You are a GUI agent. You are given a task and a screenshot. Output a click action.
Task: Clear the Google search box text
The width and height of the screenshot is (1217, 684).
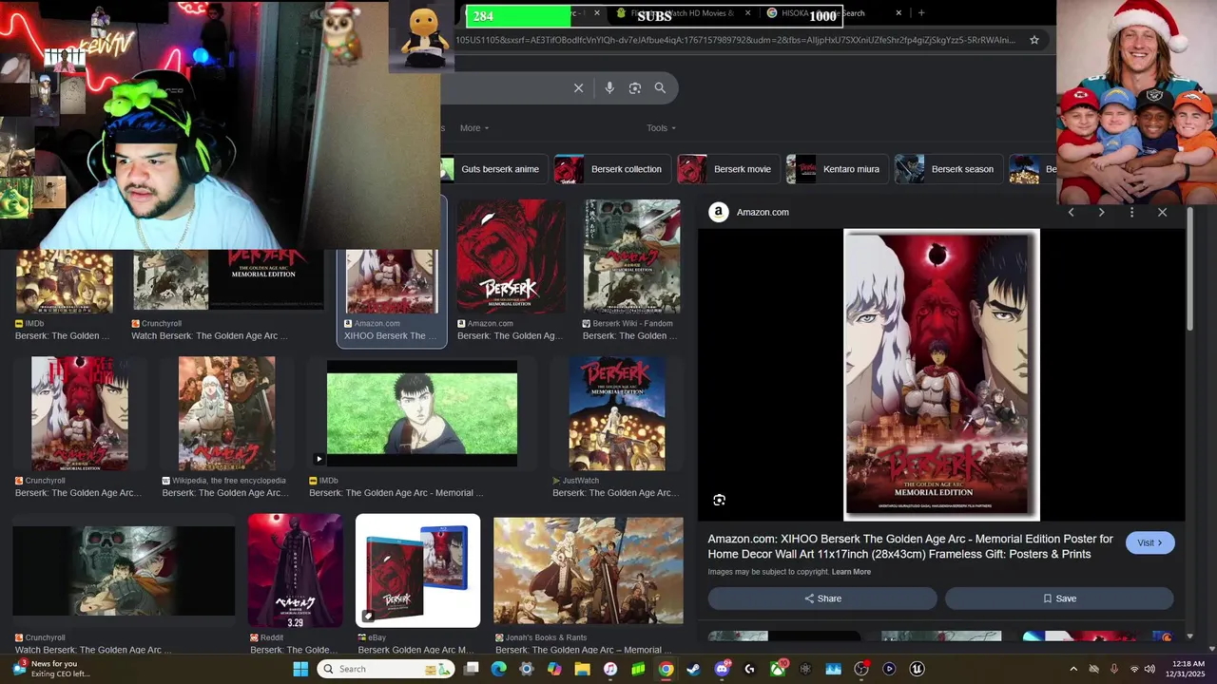coord(578,87)
